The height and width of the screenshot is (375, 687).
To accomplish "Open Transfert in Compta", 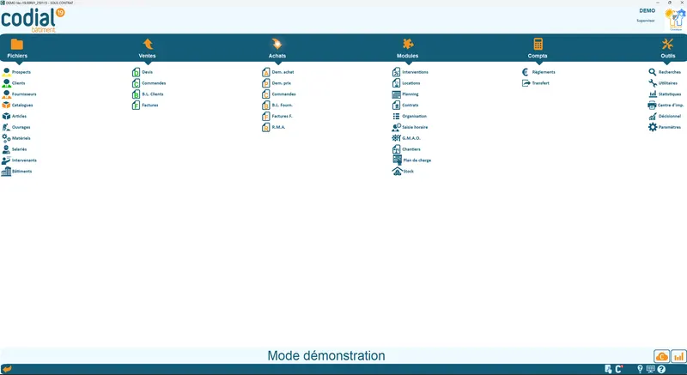I will click(x=535, y=83).
